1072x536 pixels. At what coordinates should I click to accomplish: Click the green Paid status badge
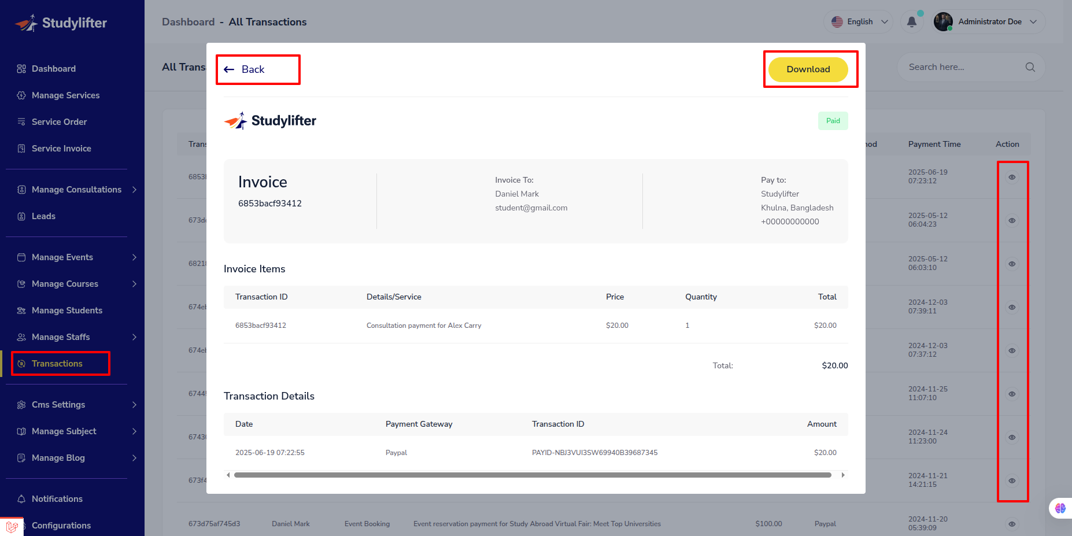833,121
